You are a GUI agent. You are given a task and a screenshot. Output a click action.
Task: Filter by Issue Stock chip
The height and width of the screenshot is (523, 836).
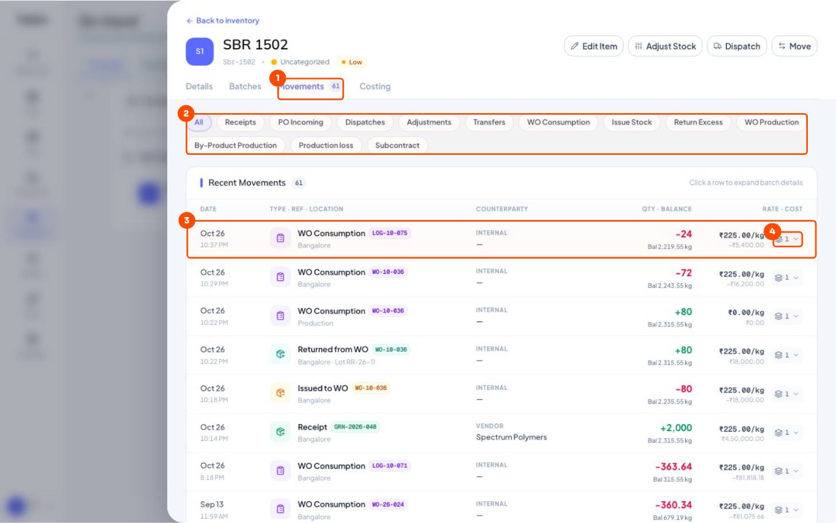tap(632, 122)
